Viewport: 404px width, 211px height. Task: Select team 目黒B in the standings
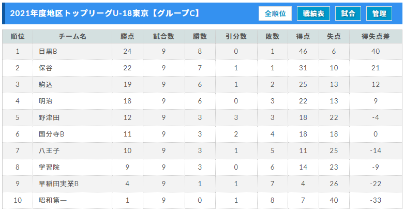(48, 51)
